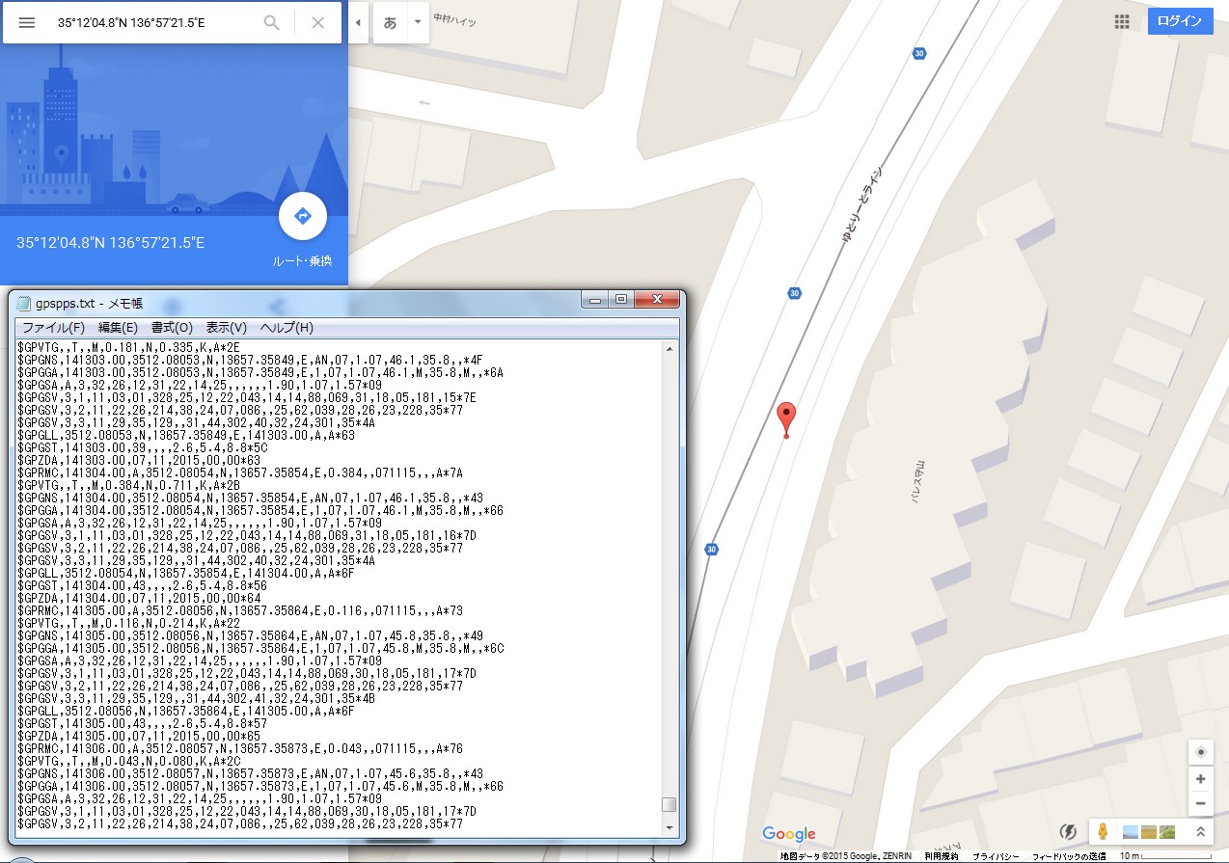Expand the bottom imagery panel chevrons
Screen dimensions: 1229x863
pos(1199,831)
